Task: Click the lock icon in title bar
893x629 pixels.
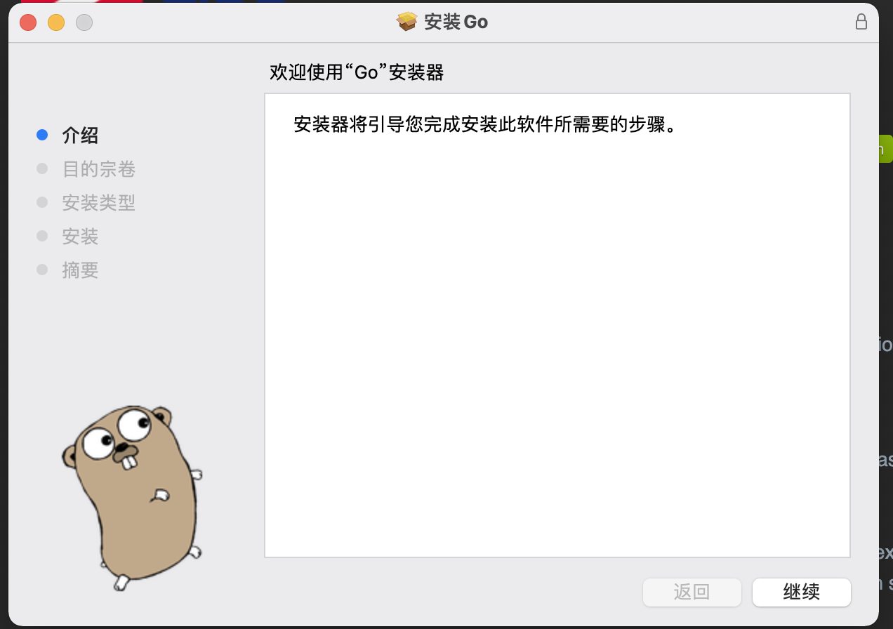Action: [x=861, y=22]
